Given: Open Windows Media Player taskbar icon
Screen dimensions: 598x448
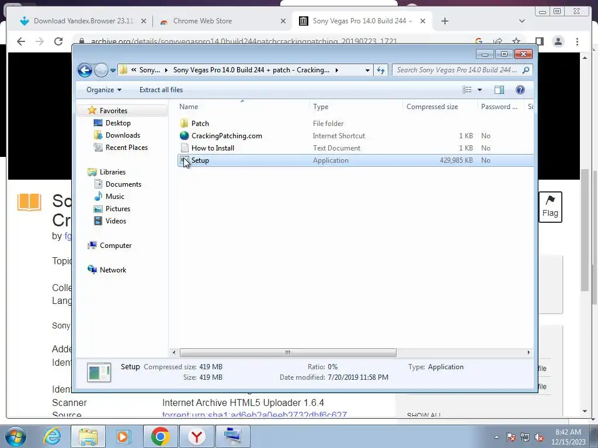Looking at the screenshot, I should point(123,436).
